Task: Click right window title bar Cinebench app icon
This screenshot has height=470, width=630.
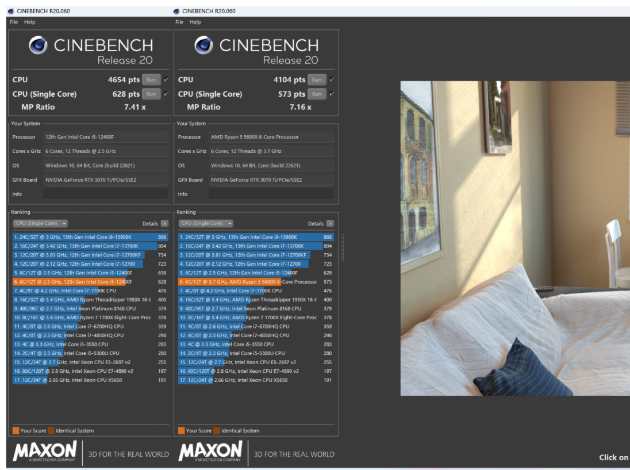Action: [x=176, y=12]
